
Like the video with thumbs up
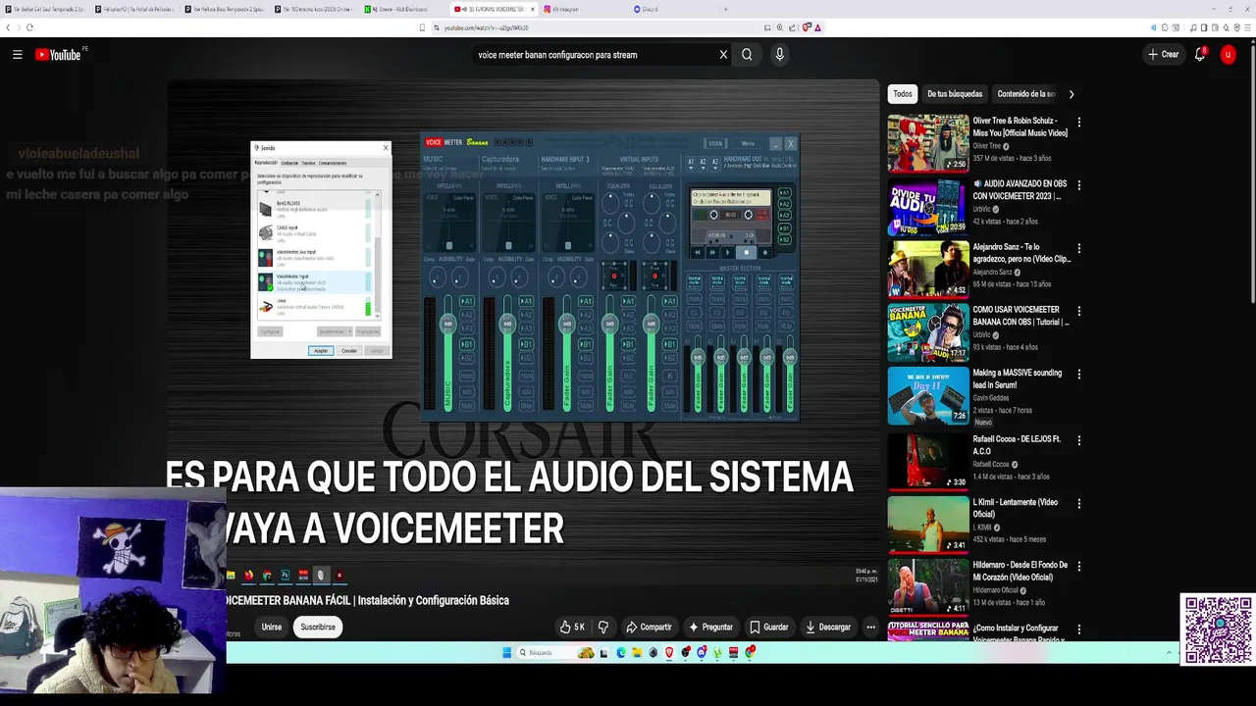click(x=572, y=627)
